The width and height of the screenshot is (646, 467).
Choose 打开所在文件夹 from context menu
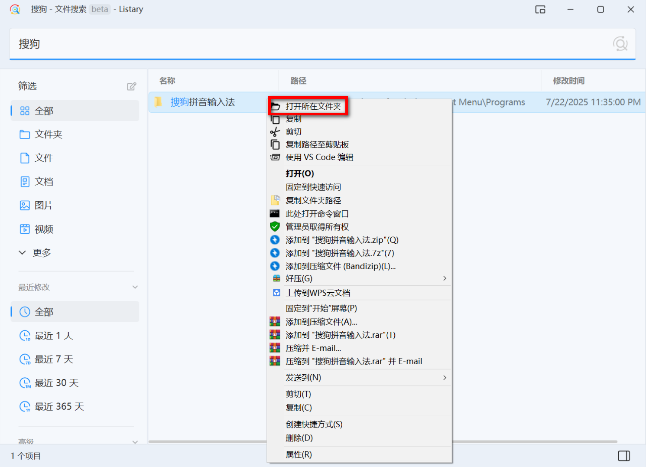pyautogui.click(x=313, y=106)
